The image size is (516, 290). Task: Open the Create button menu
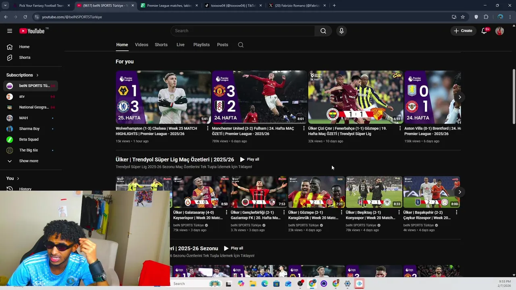pyautogui.click(x=463, y=31)
